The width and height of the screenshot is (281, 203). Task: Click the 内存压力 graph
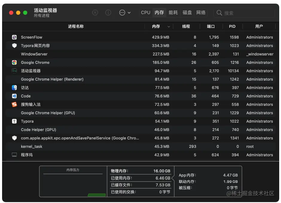[73, 182]
